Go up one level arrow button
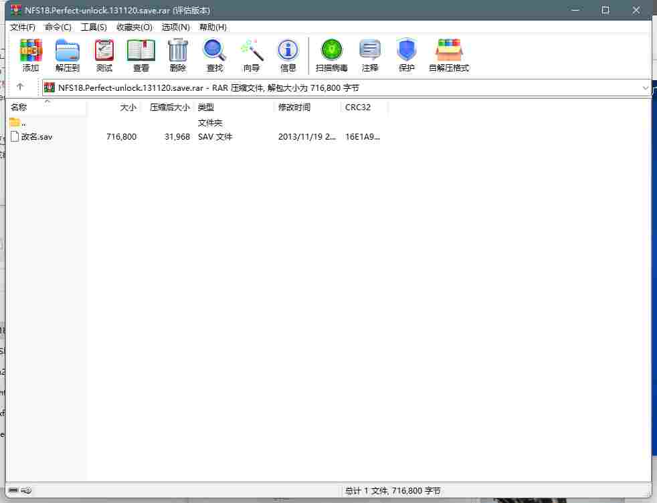 point(19,87)
